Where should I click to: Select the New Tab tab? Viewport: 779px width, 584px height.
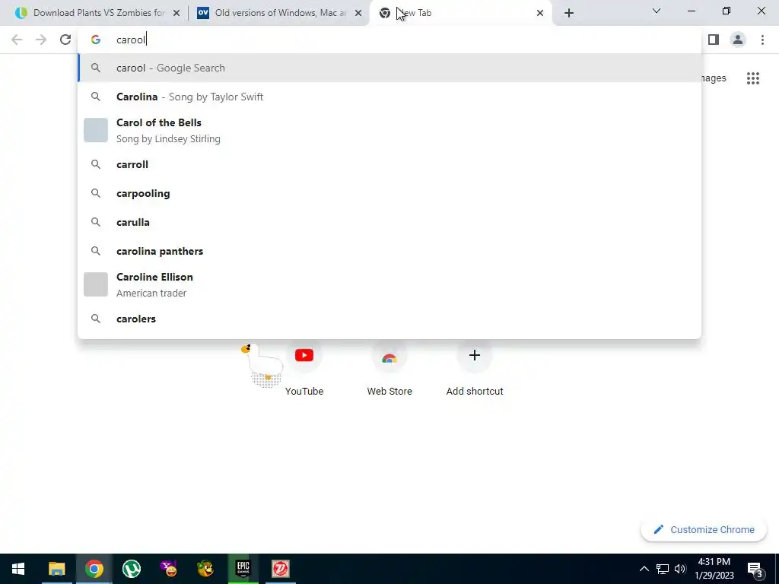[x=461, y=13]
